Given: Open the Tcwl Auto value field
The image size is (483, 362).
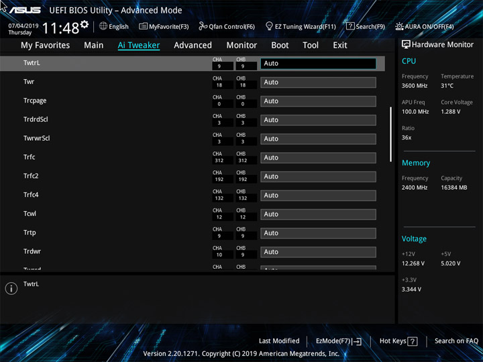Looking at the screenshot, I should coord(318,215).
